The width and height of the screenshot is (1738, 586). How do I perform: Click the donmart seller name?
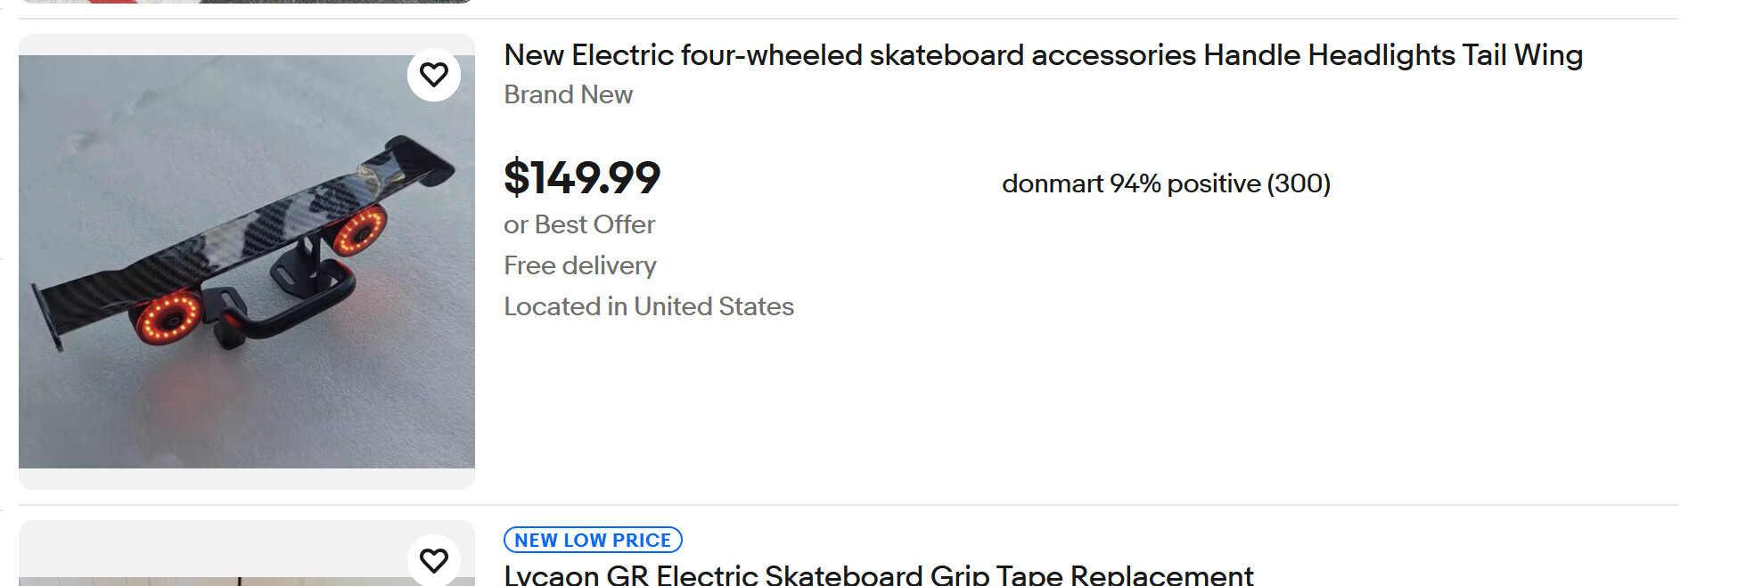pos(1053,183)
